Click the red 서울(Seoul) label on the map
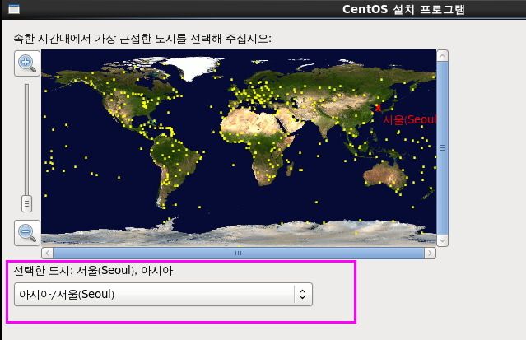Image resolution: width=526 pixels, height=340 pixels. pos(410,119)
